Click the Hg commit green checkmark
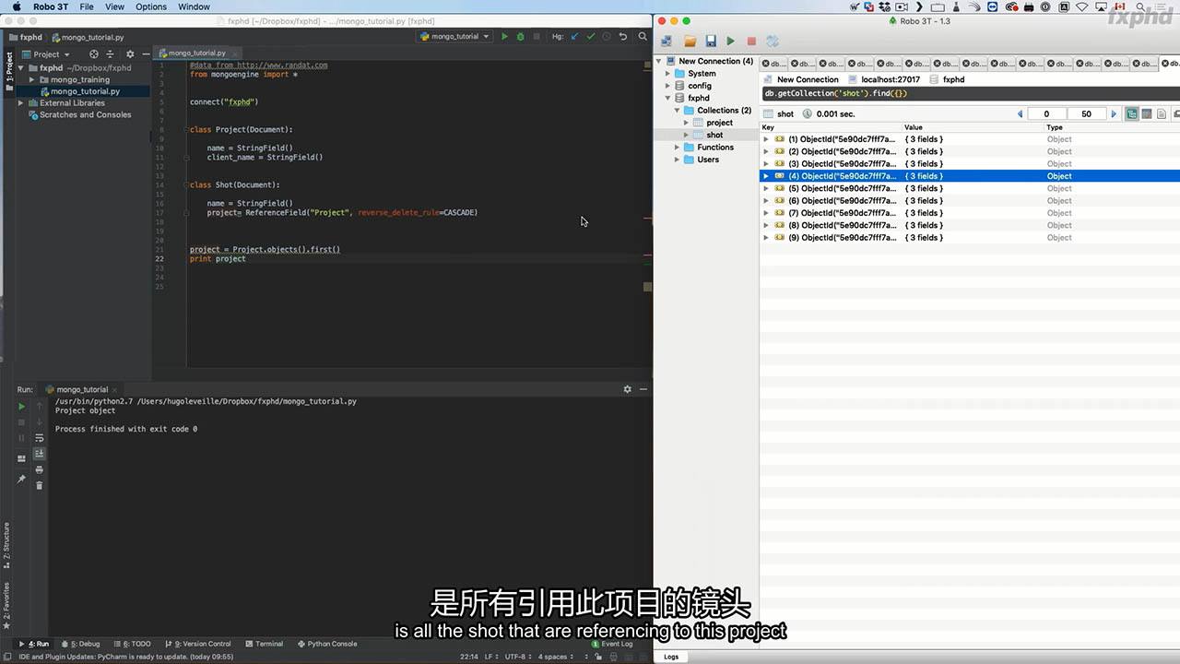 click(591, 37)
